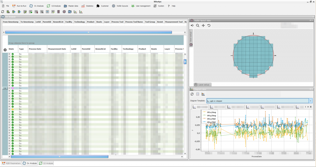Open the Customer menu

(102, 6)
